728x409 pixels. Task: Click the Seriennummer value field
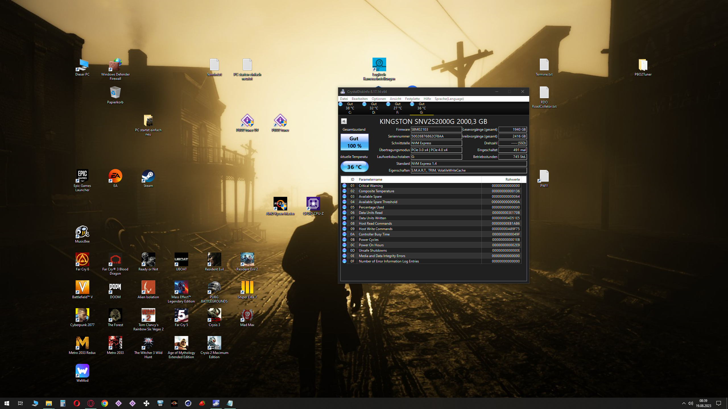click(436, 136)
